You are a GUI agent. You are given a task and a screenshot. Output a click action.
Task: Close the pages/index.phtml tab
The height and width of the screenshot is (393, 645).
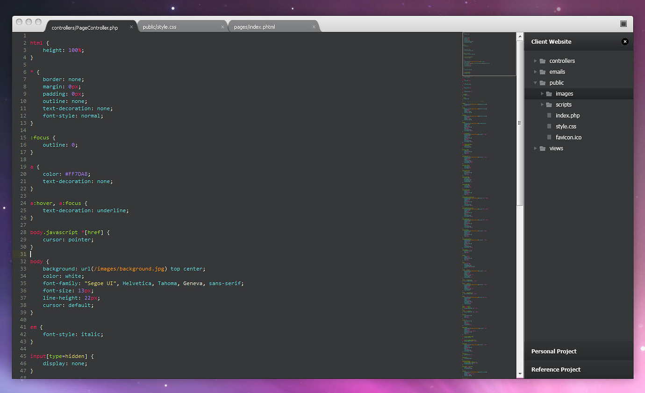pyautogui.click(x=314, y=27)
